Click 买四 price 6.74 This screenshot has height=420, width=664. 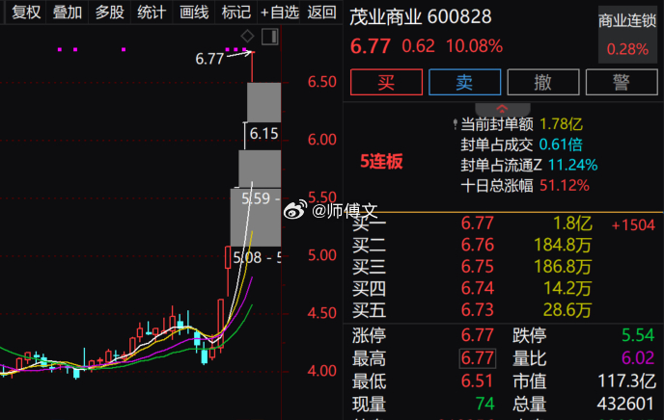pos(477,288)
